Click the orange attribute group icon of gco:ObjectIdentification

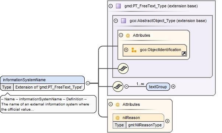click(134, 50)
